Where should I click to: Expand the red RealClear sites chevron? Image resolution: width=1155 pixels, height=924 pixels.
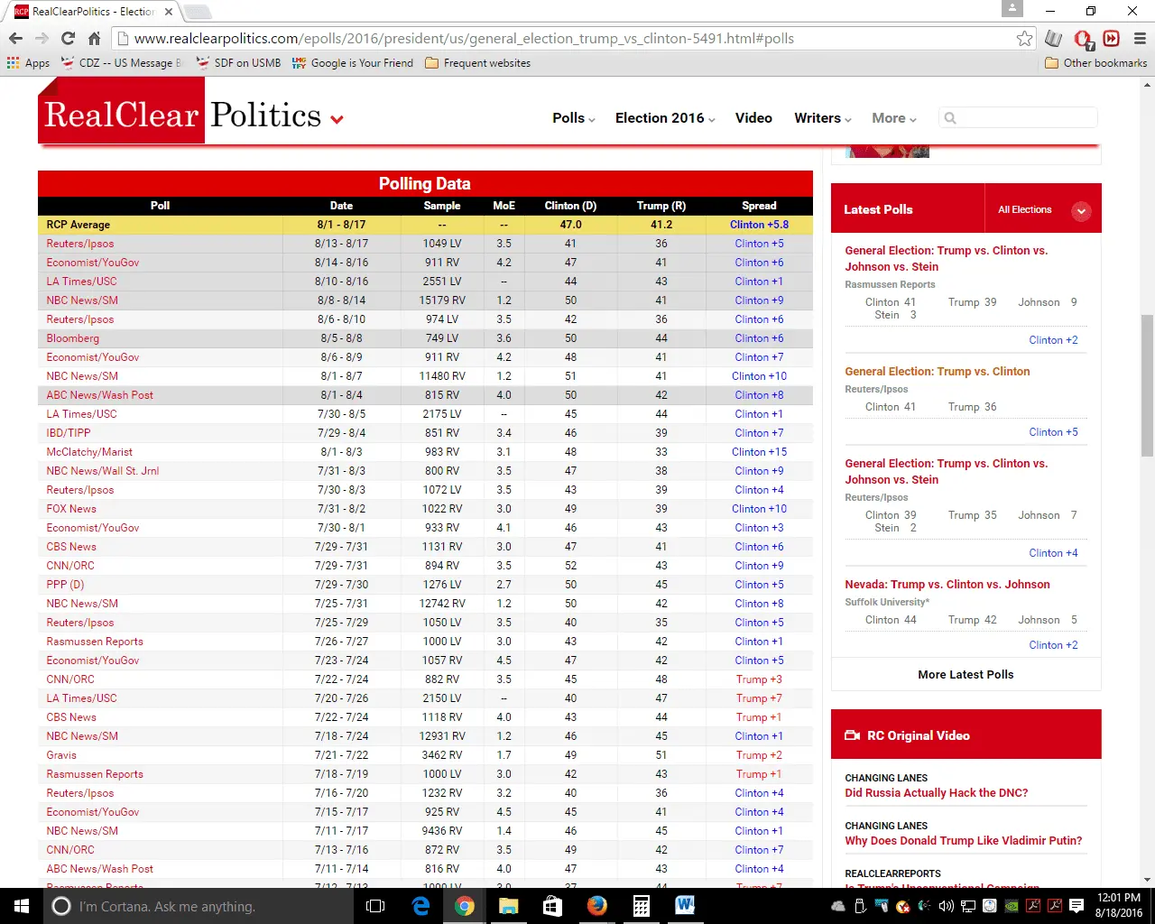point(337,119)
